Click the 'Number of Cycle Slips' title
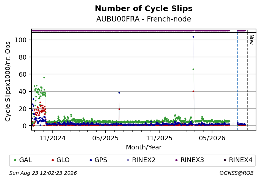Viewport: 261px width, 181px height. pos(144,9)
